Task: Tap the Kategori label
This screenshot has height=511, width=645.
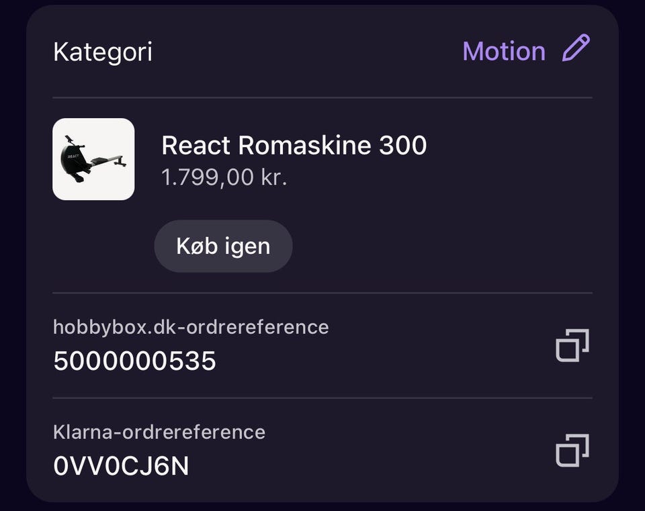Action: click(x=102, y=52)
